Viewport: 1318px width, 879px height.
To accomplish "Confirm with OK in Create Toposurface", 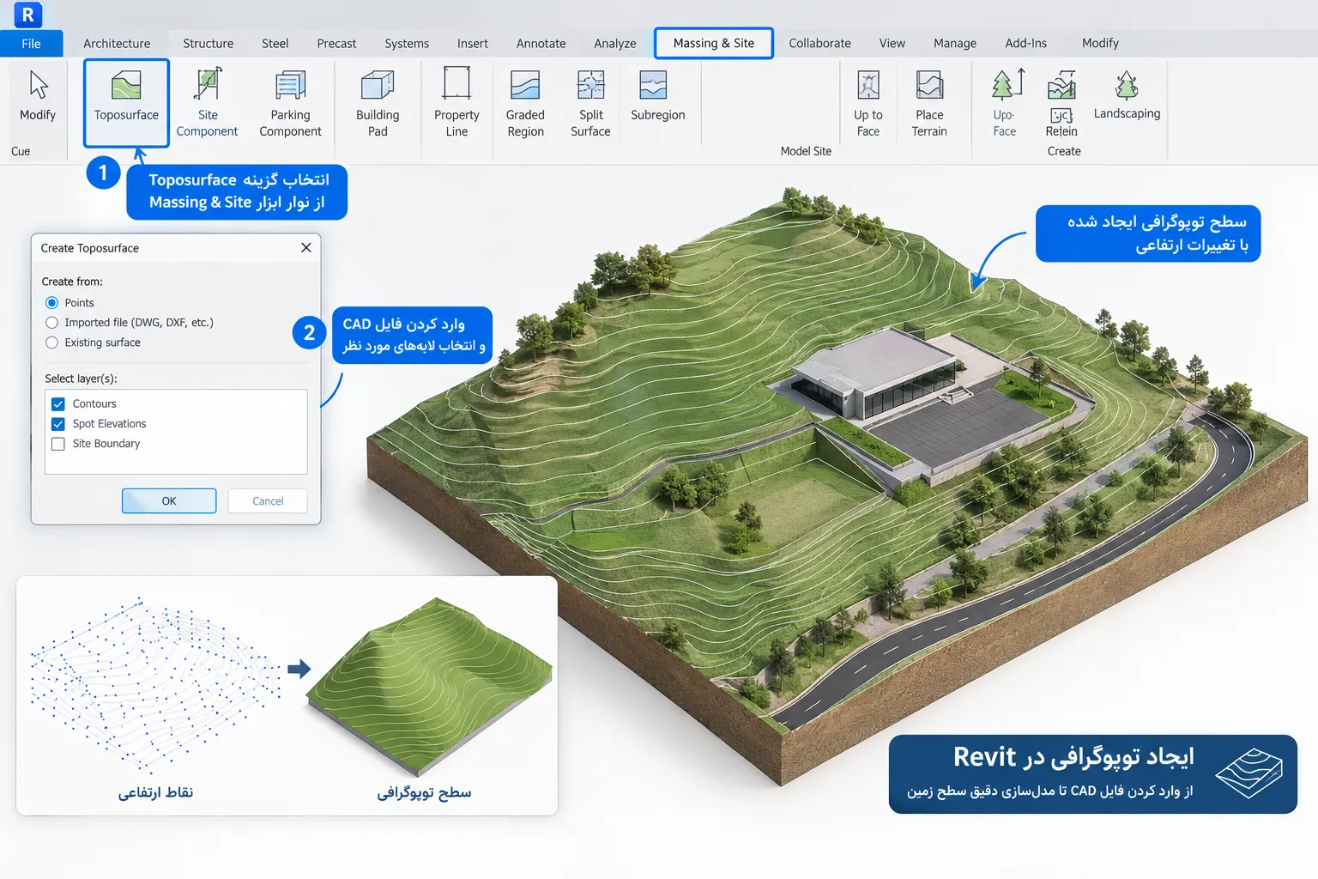I will (x=169, y=501).
